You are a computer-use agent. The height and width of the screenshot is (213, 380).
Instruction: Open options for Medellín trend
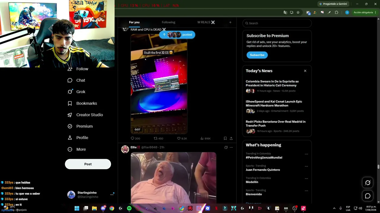click(306, 178)
